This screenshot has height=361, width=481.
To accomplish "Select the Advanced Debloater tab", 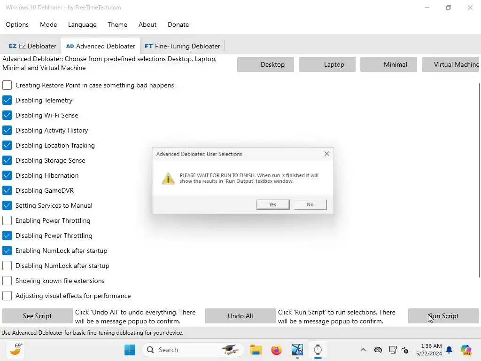I will click(x=101, y=46).
